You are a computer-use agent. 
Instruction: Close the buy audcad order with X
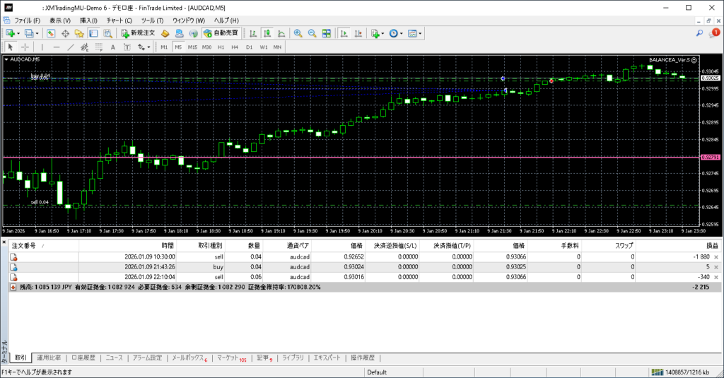pyautogui.click(x=716, y=267)
